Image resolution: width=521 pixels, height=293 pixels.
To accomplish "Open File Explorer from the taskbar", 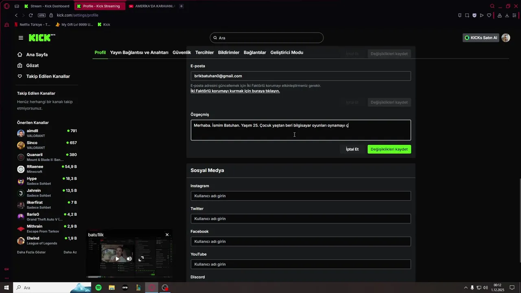I will tap(112, 288).
